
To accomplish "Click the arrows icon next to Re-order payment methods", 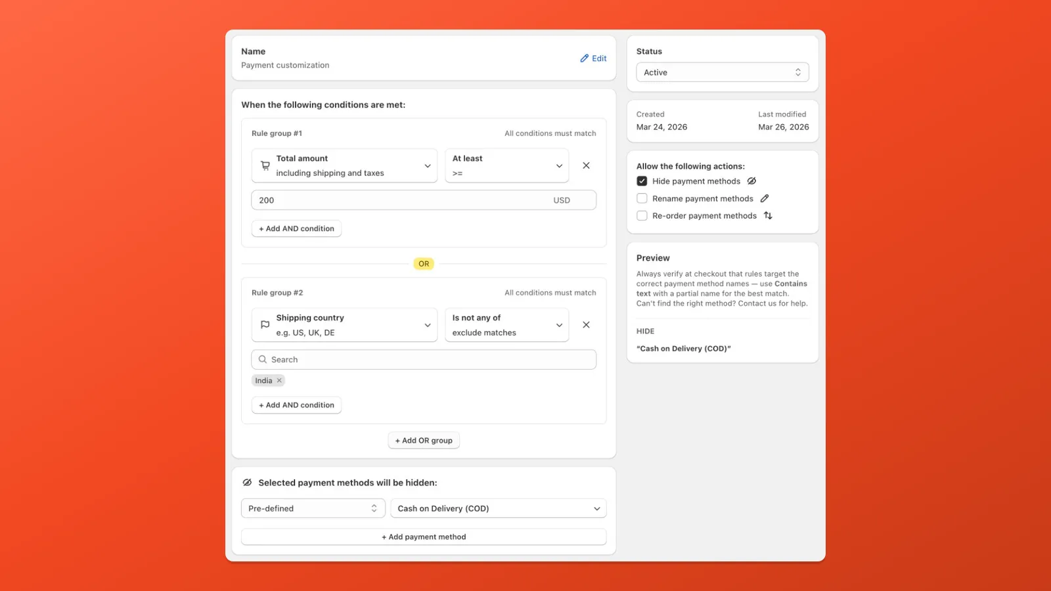I will [x=768, y=215].
